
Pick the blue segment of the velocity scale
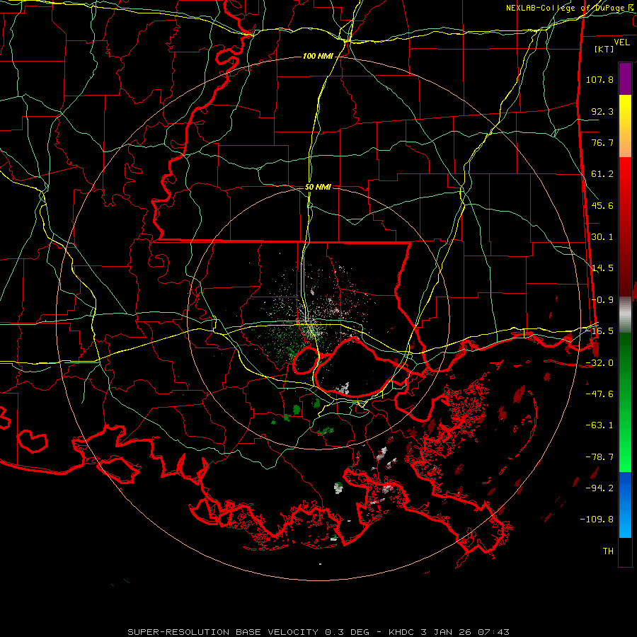point(625,505)
